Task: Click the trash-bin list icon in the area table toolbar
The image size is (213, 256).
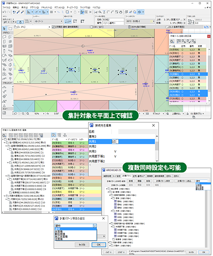Action: 41,135
